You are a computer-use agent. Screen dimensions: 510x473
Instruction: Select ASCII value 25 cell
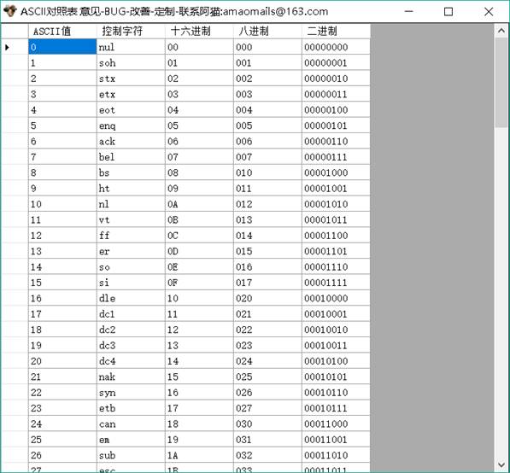[x=62, y=439]
